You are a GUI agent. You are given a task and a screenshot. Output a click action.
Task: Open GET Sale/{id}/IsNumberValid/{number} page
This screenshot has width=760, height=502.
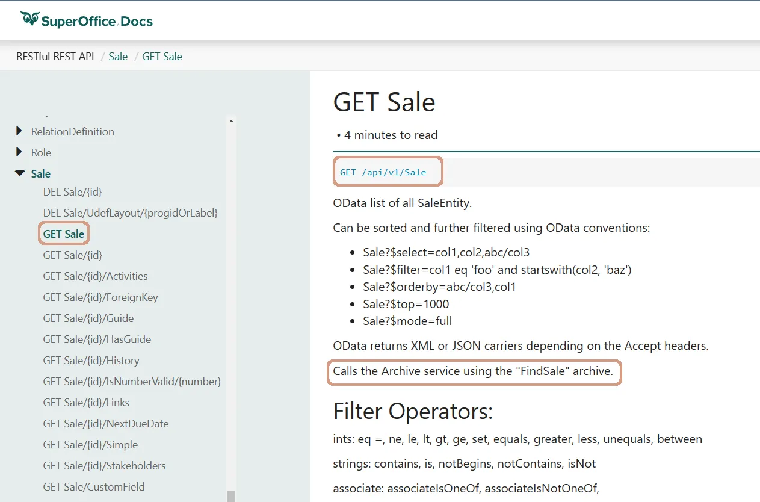(132, 382)
